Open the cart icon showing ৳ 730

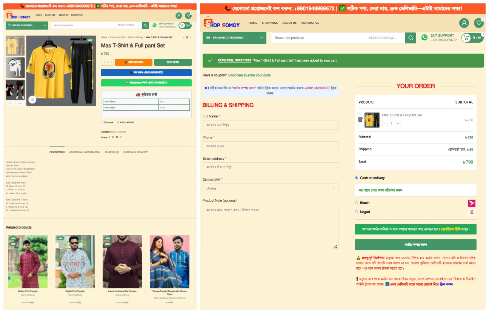point(472,38)
